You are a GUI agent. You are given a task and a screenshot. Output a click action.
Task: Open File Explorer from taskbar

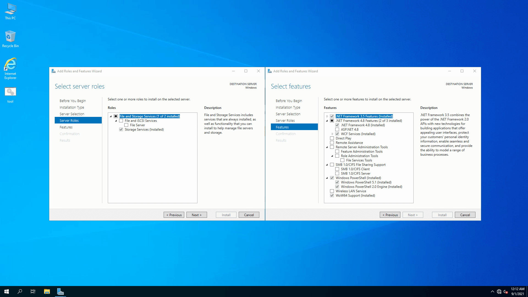click(x=47, y=291)
